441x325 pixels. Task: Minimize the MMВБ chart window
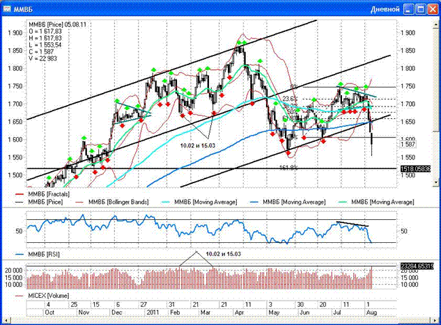408,9
